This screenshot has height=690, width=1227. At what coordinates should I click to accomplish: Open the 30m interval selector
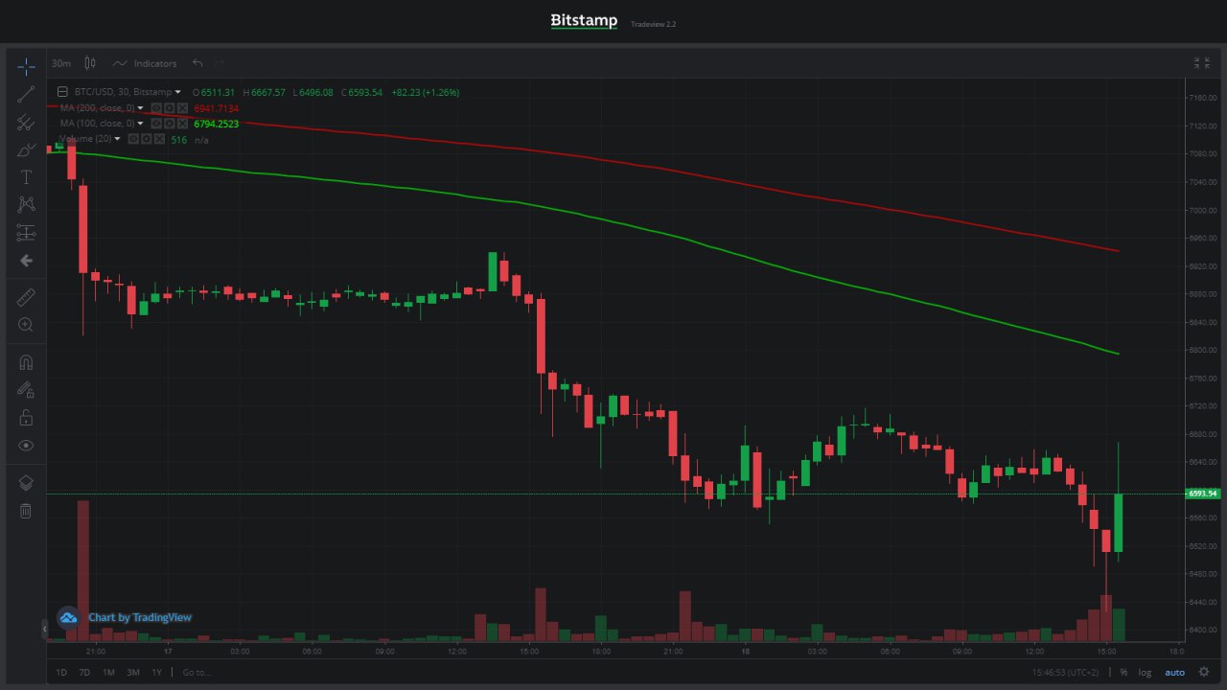61,63
